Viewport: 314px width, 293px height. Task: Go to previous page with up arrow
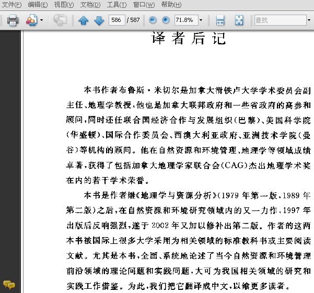point(83,20)
